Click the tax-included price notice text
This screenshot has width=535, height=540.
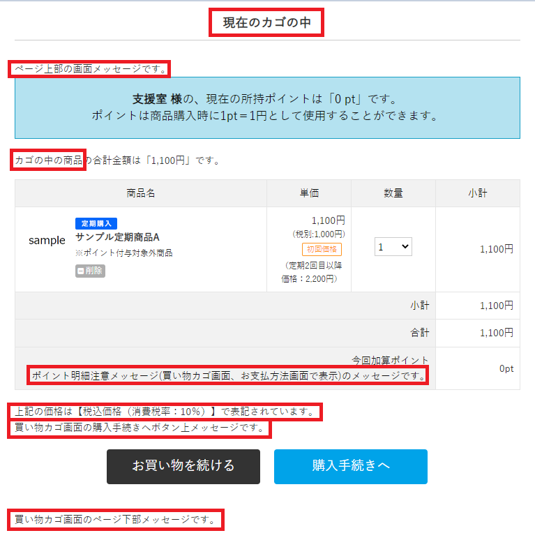[x=165, y=411]
